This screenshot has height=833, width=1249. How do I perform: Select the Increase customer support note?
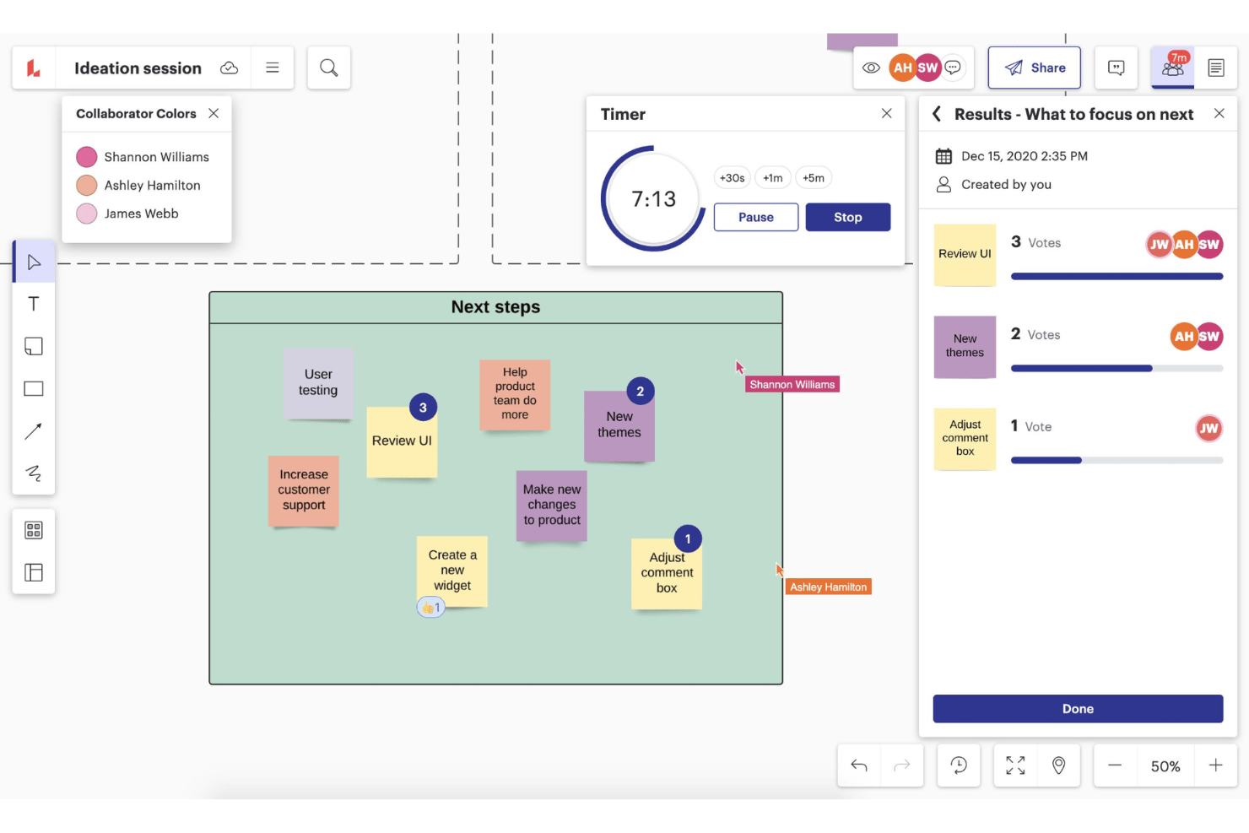(304, 491)
